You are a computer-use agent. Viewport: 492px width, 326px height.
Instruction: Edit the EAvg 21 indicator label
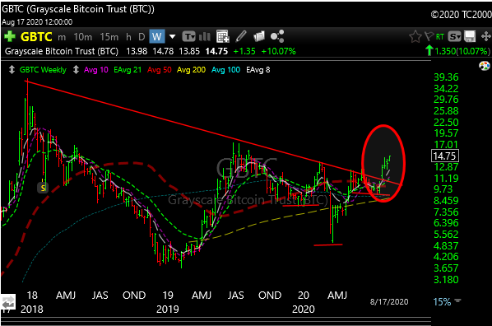coord(128,70)
